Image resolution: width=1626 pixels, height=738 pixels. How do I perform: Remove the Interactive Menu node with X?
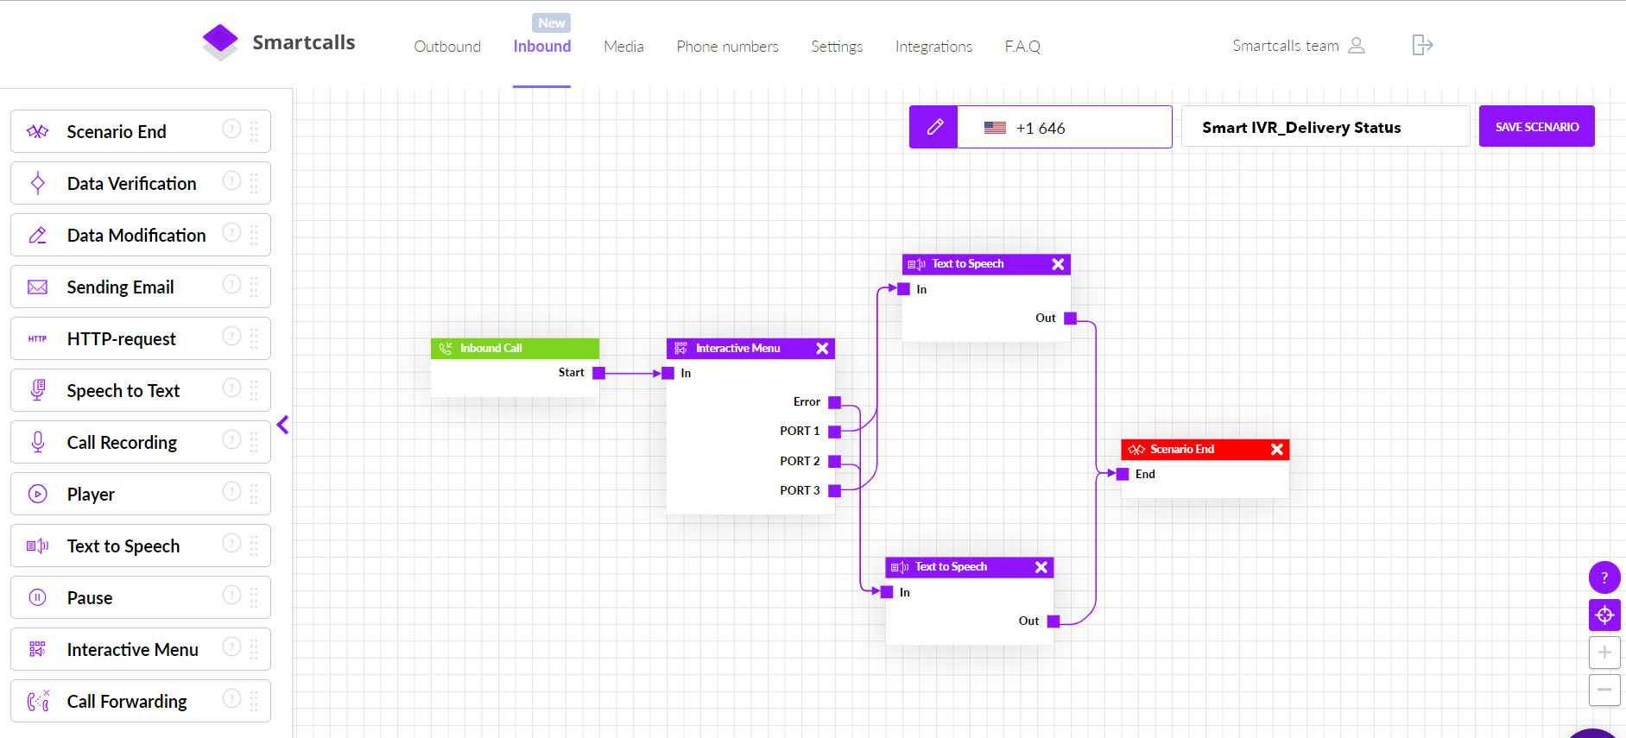coord(822,349)
